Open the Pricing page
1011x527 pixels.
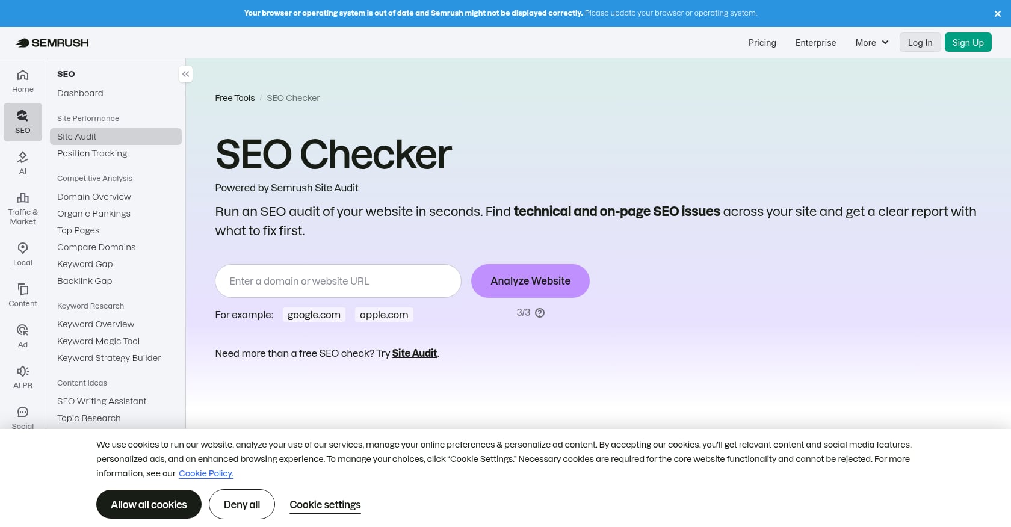762,43
